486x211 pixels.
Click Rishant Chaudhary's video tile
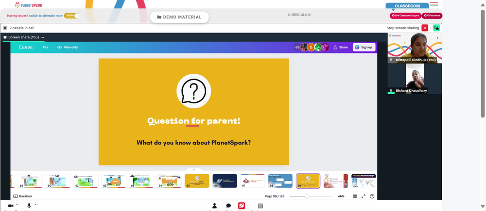(415, 79)
